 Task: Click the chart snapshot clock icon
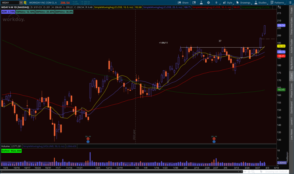tap(194, 3)
